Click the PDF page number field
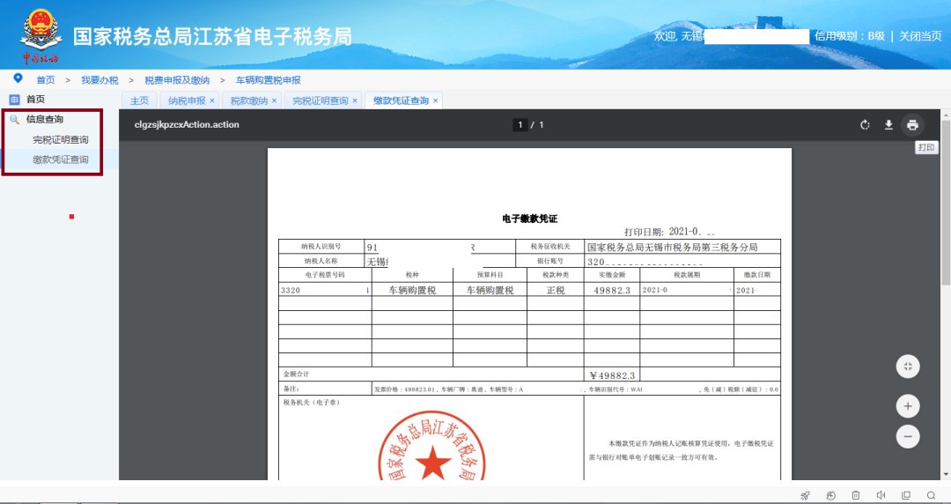 (520, 125)
